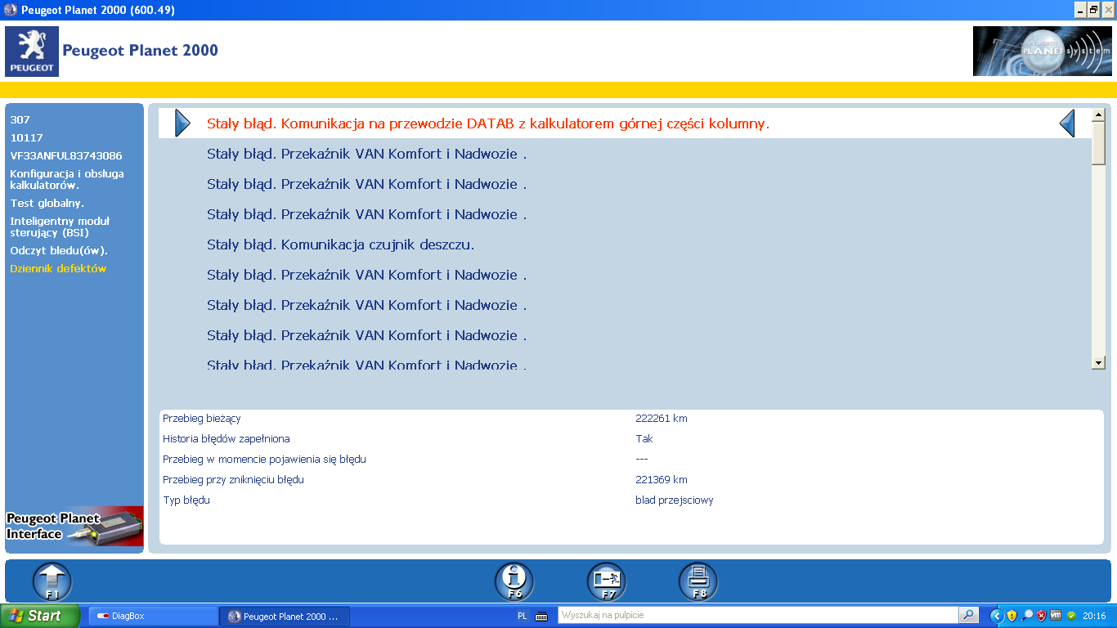Open the F6 information button
1117x628 pixels.
(x=514, y=582)
